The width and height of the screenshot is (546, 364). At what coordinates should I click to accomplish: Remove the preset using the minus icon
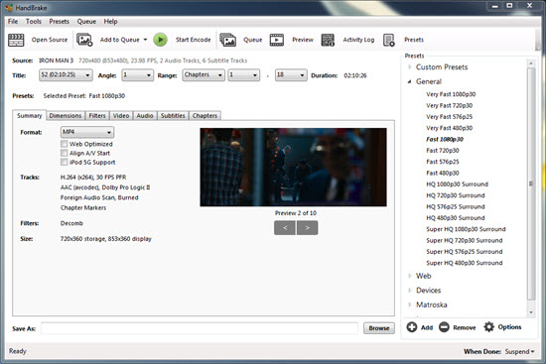click(444, 327)
